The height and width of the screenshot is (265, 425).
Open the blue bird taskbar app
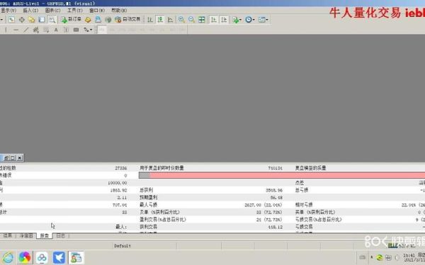(x=59, y=257)
